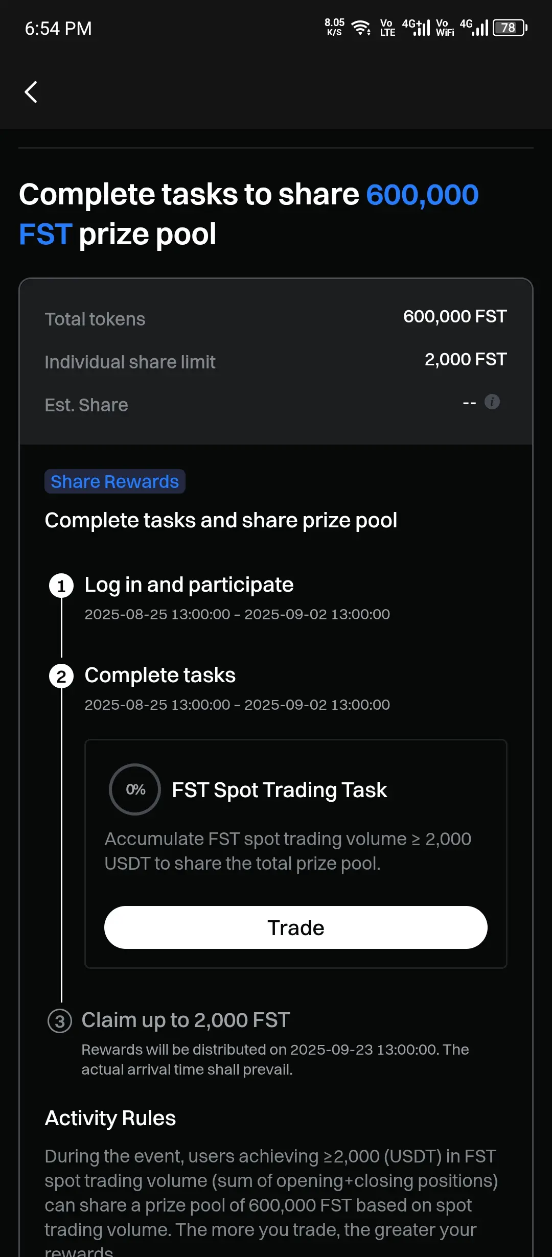
Task: Tap the battery indicator icon
Action: (x=510, y=28)
